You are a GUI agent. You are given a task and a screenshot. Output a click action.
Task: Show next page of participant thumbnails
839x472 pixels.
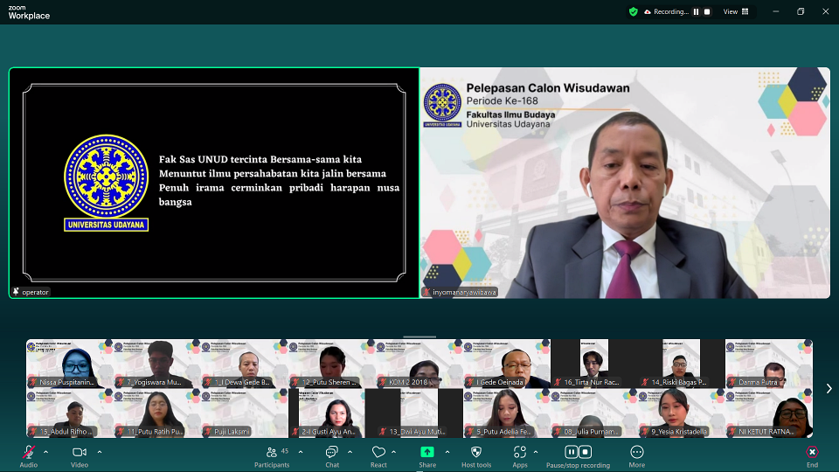pyautogui.click(x=829, y=388)
